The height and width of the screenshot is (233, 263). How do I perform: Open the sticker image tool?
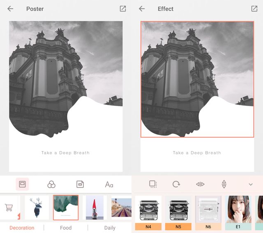[x=80, y=185]
